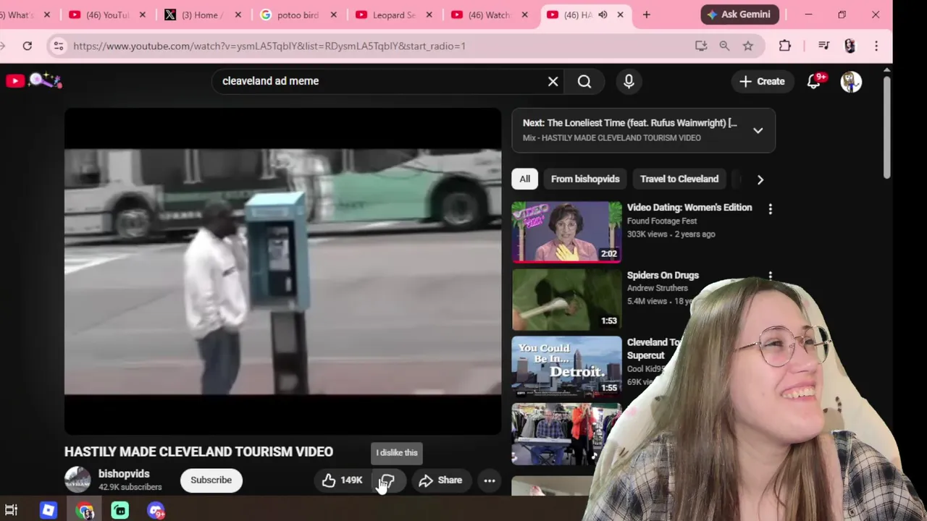927x521 pixels.
Task: View site information icon in address bar
Action: (x=59, y=46)
